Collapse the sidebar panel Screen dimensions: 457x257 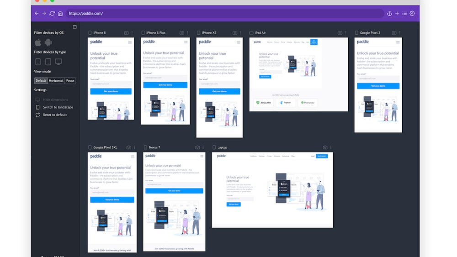(x=74, y=27)
